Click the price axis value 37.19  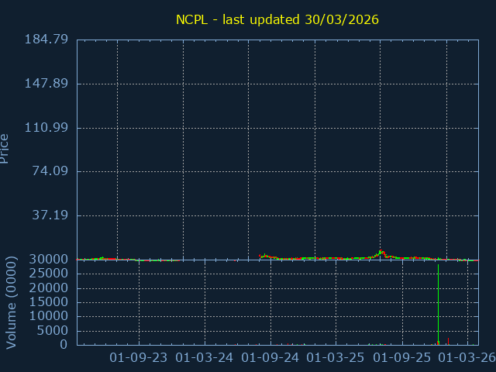(50, 215)
